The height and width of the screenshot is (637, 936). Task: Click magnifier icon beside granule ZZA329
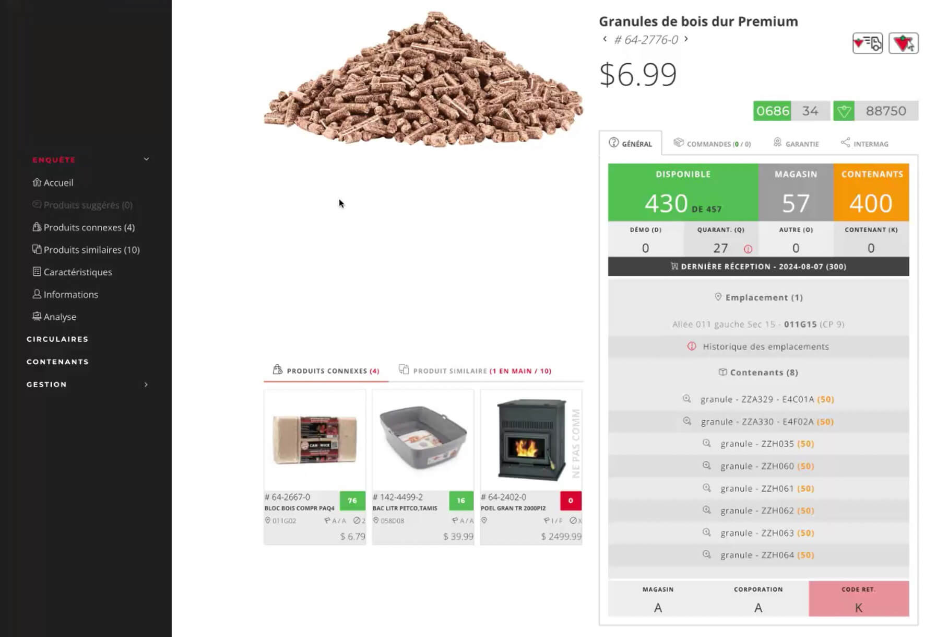[x=686, y=399]
